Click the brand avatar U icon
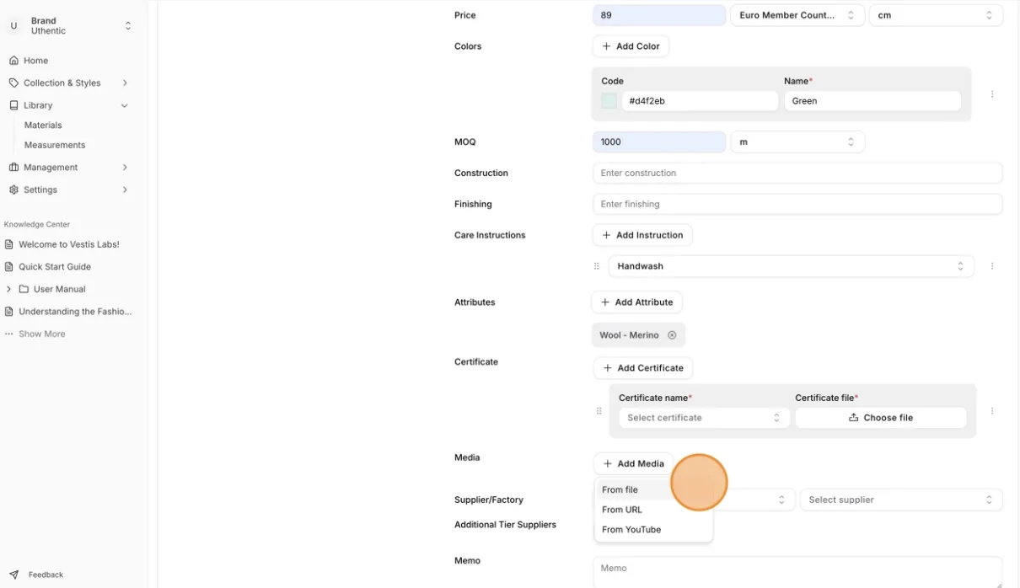This screenshot has height=588, width=1020. pyautogui.click(x=13, y=26)
